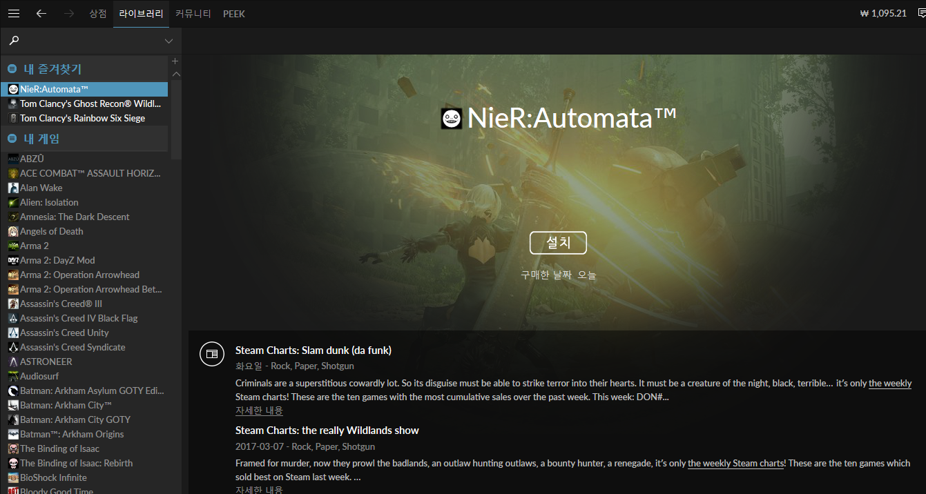Click The Binding of Isaac: Rebirth icon

[x=13, y=463]
